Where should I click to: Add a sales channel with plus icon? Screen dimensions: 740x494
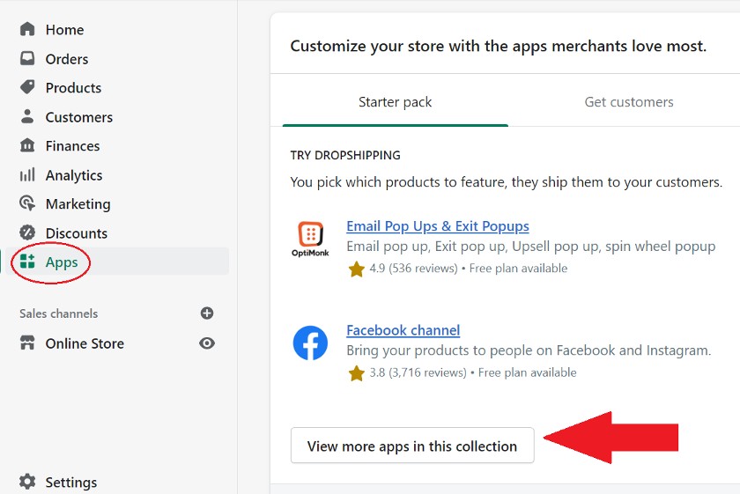(207, 313)
